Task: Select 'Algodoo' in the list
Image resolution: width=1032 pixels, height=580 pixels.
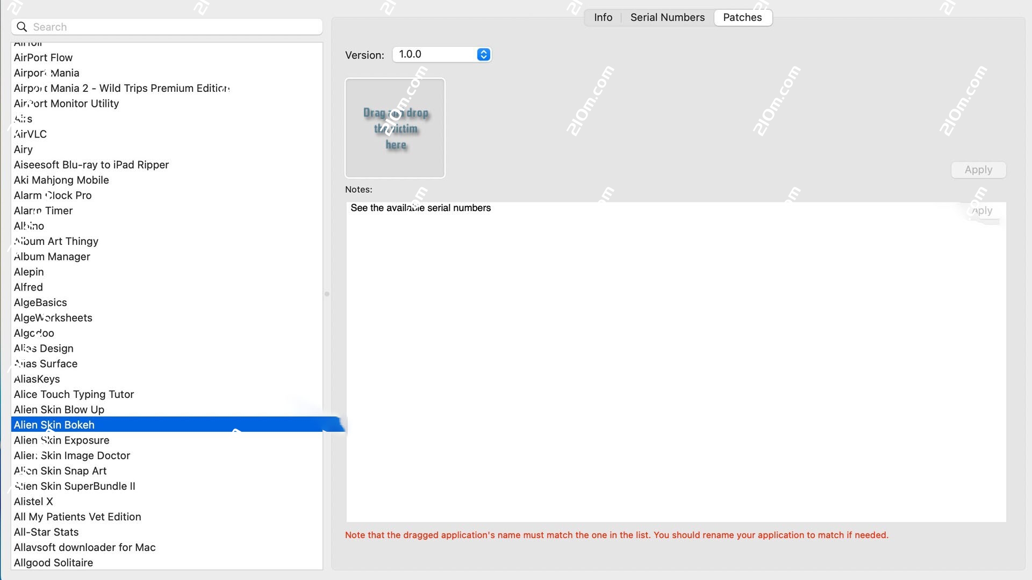Action: [167, 333]
